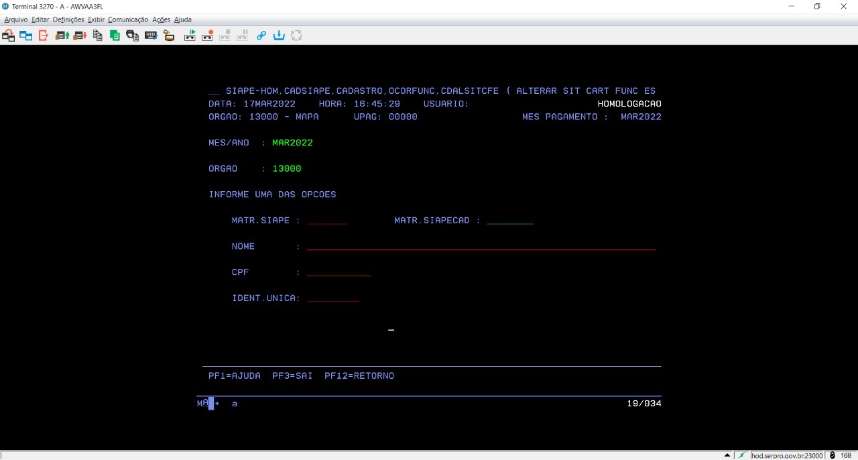Open the Ações menu
Screen dimensions: 858x460
tap(161, 19)
